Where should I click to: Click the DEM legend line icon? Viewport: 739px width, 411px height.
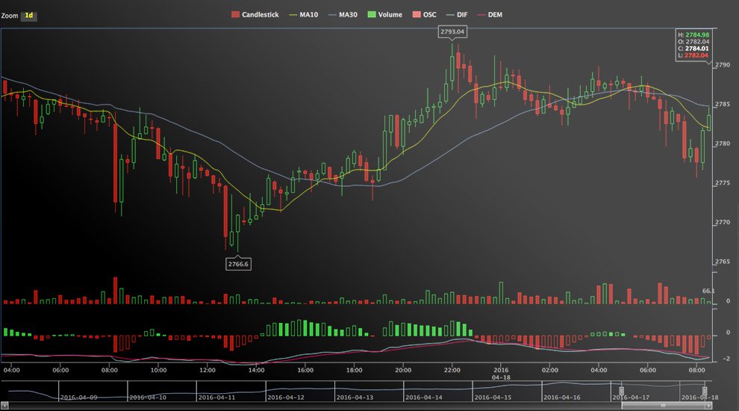click(481, 15)
